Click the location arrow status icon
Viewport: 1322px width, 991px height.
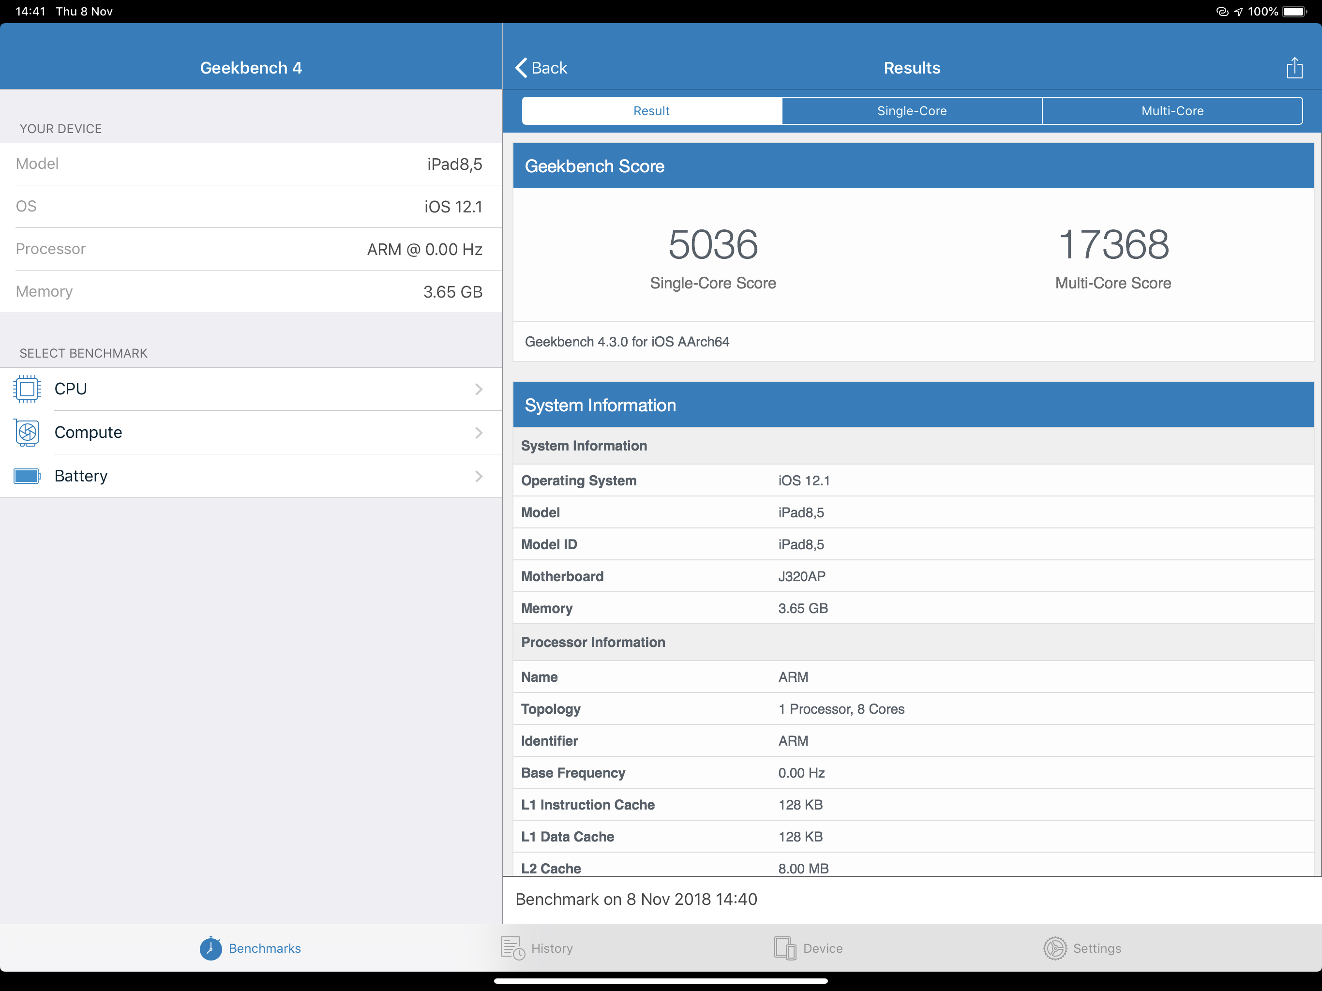[x=1238, y=11]
